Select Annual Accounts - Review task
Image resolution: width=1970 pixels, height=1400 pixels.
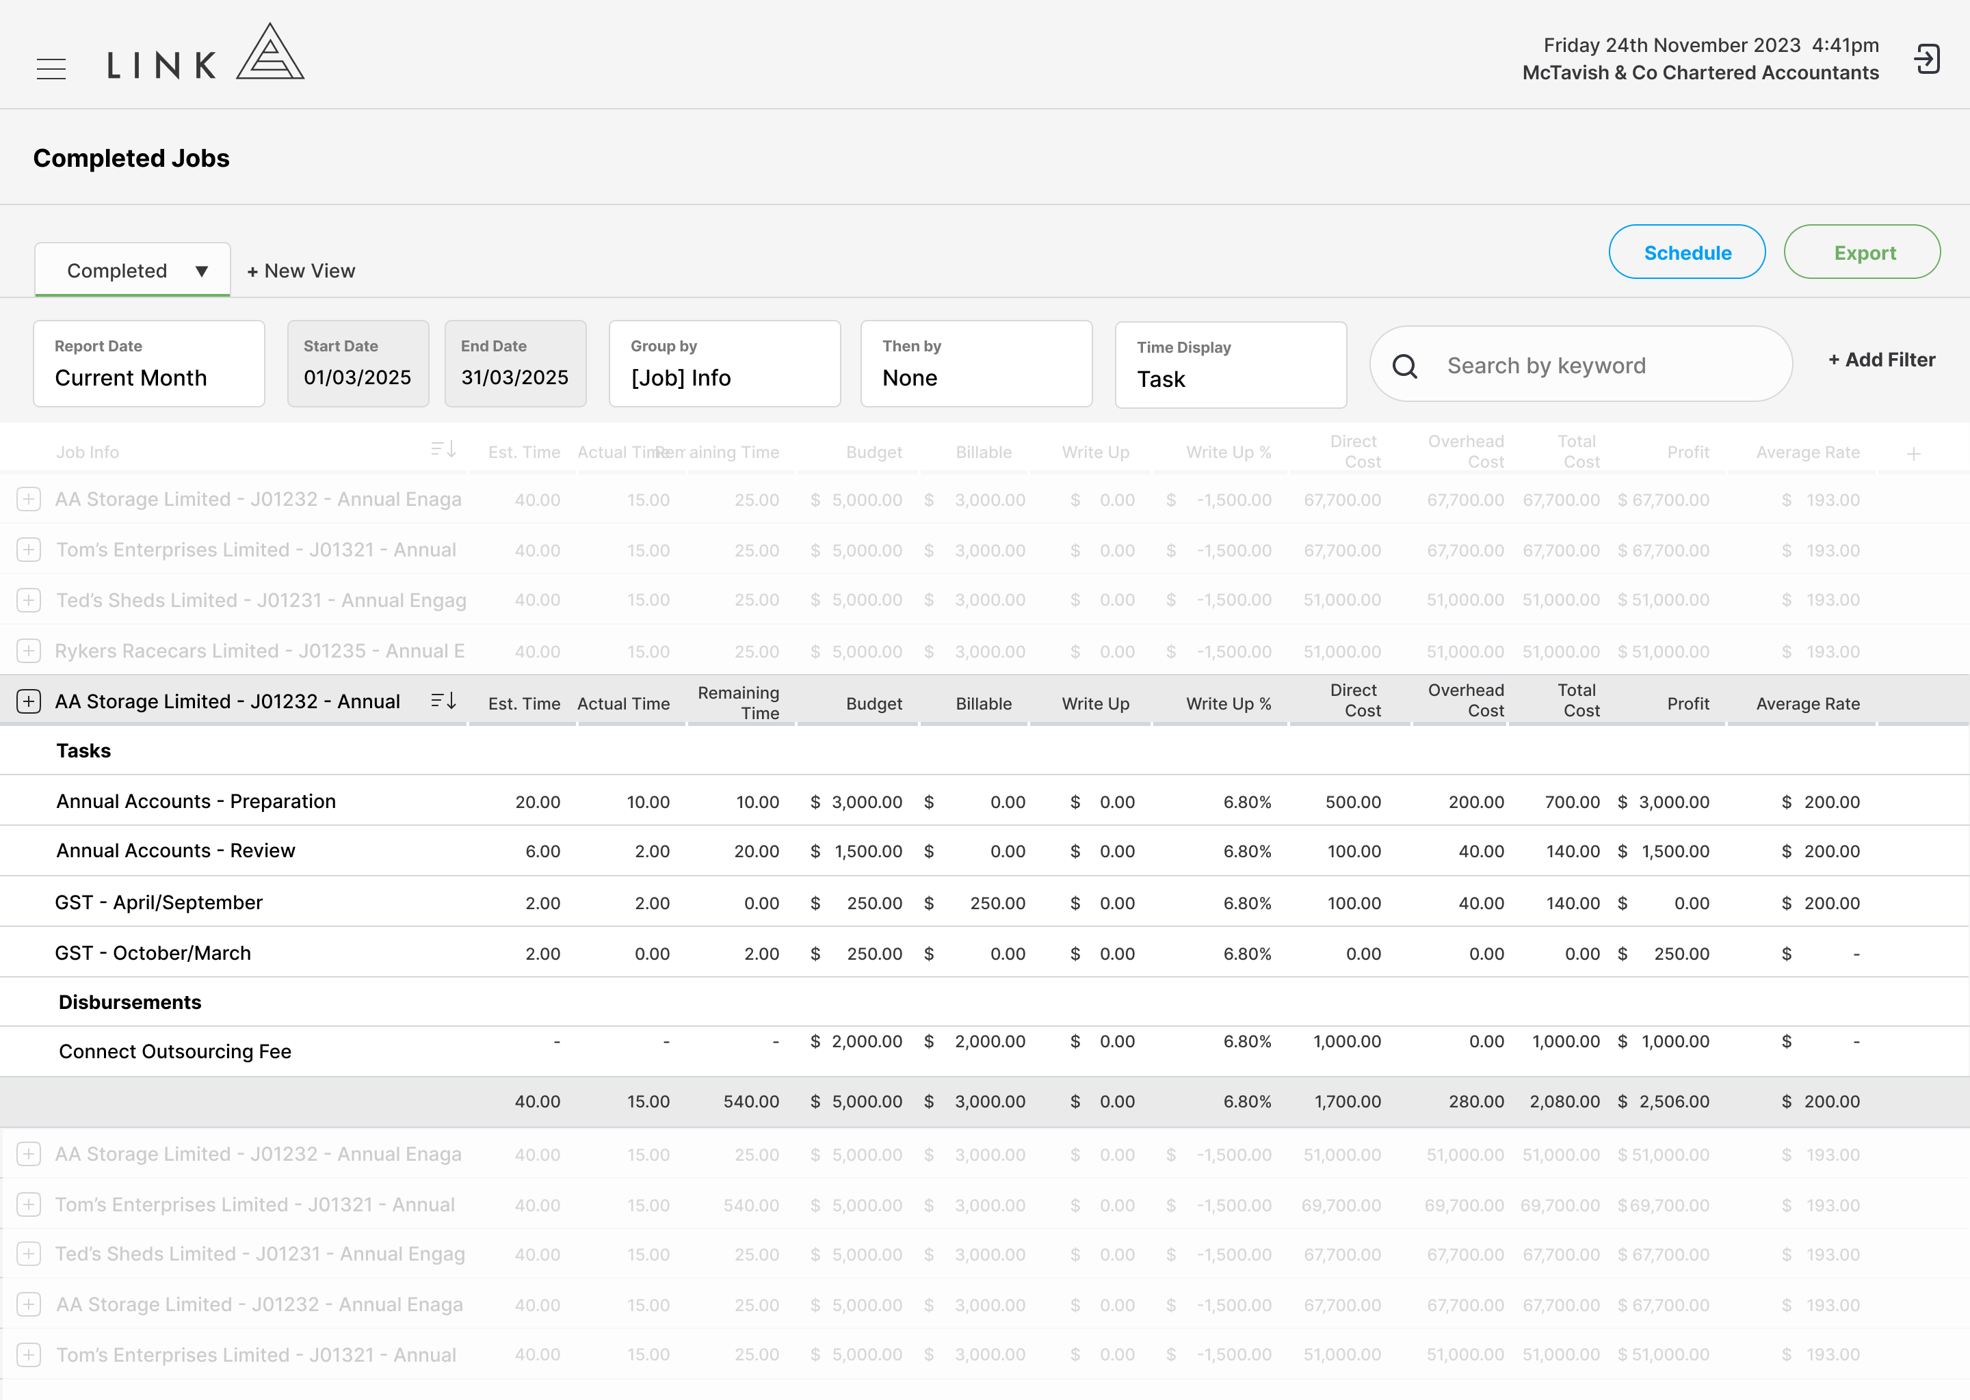pos(175,850)
